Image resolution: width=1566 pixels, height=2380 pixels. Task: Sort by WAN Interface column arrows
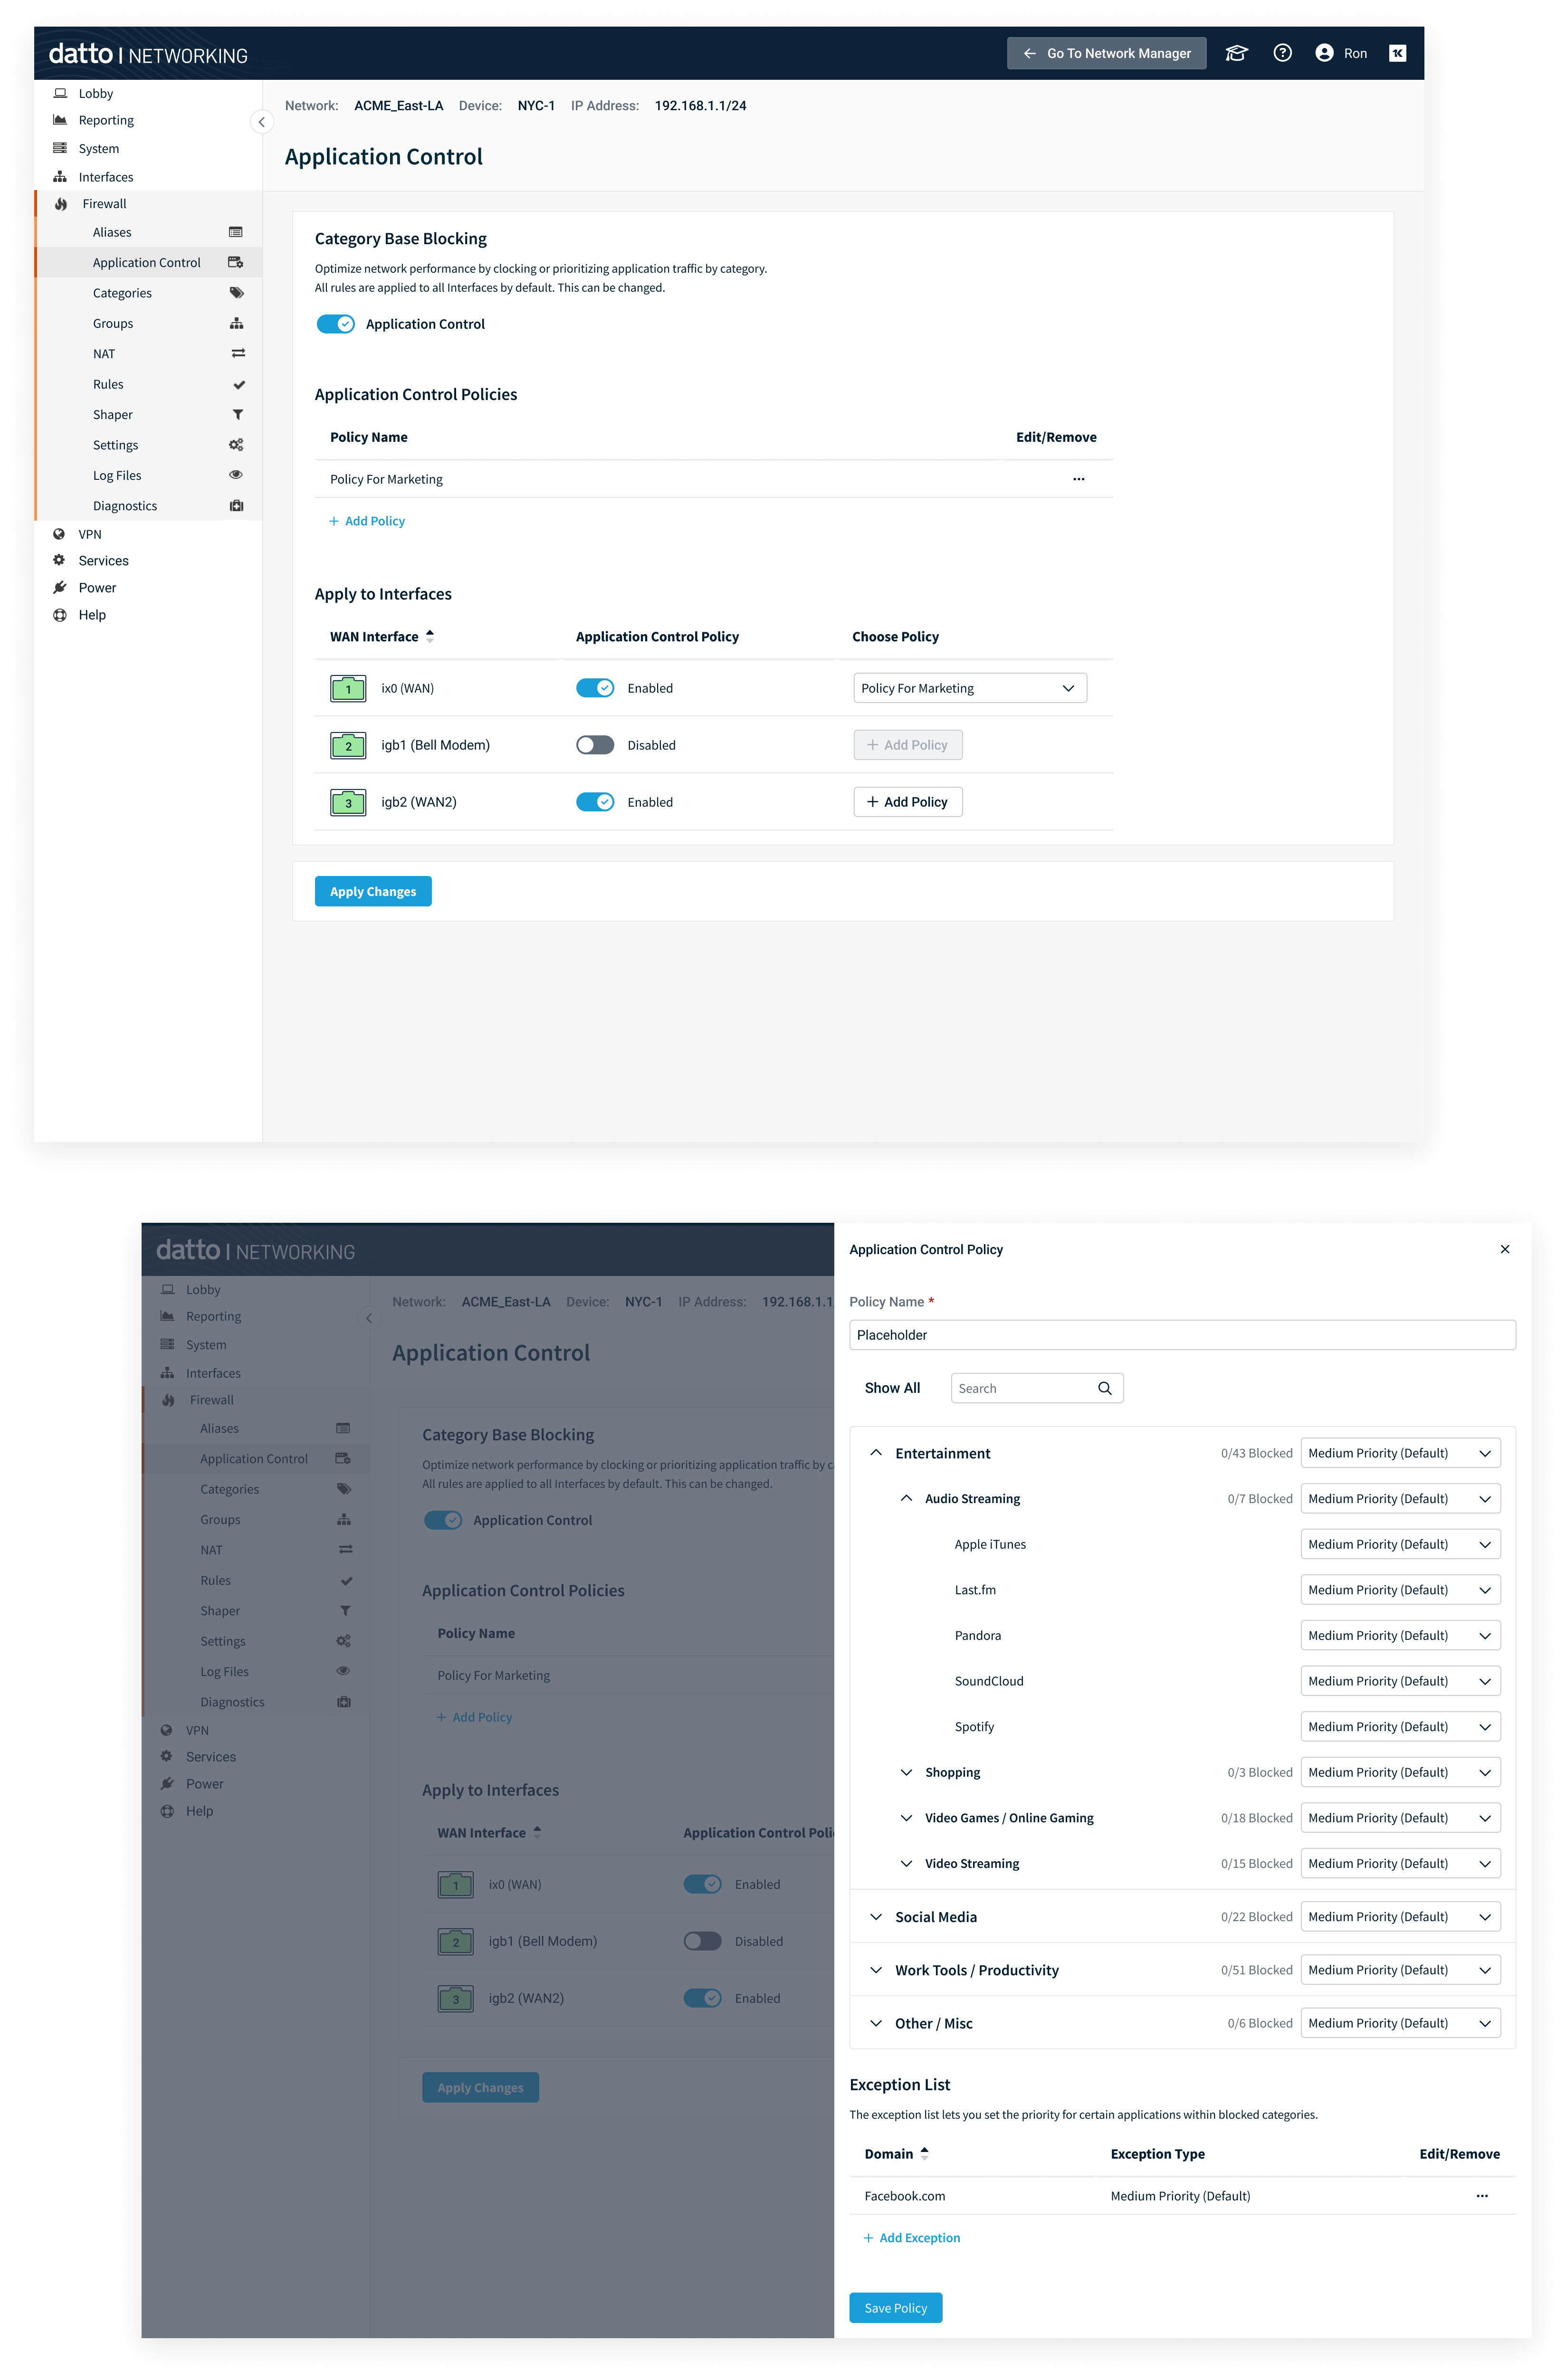pos(430,636)
